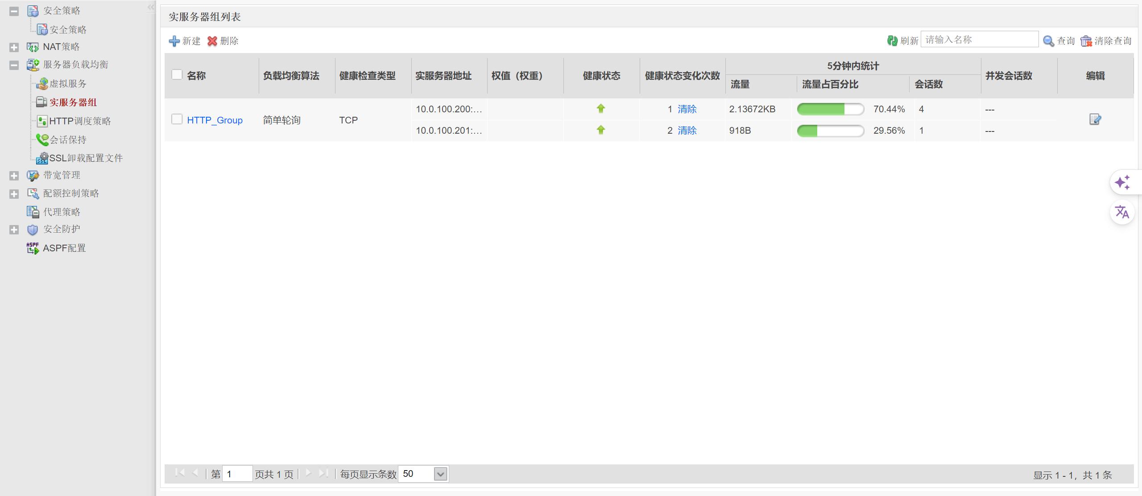
Task: Click 清除 link for 10.0.100.200 server
Action: (x=687, y=109)
